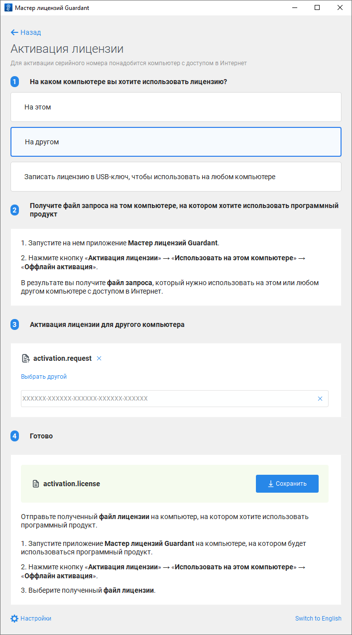Switch to English language
352x635 pixels.
(x=318, y=619)
